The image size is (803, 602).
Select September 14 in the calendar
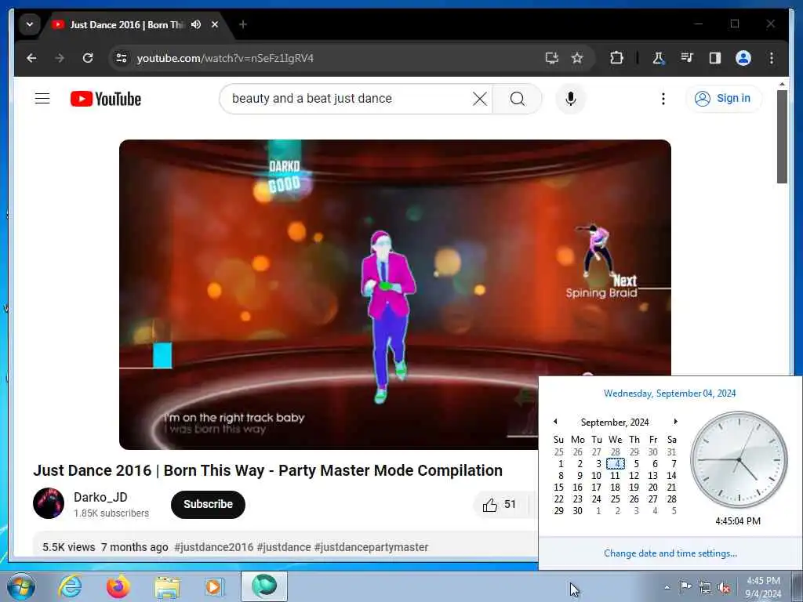(x=671, y=476)
